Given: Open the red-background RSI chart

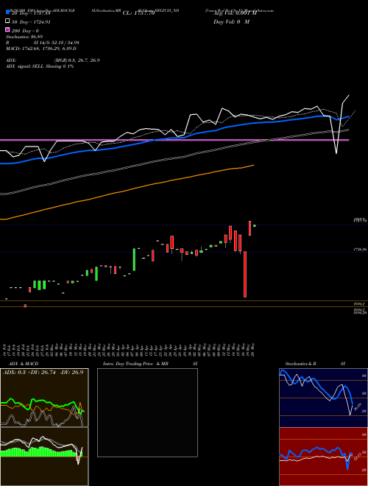Looking at the screenshot, I should click(323, 457).
